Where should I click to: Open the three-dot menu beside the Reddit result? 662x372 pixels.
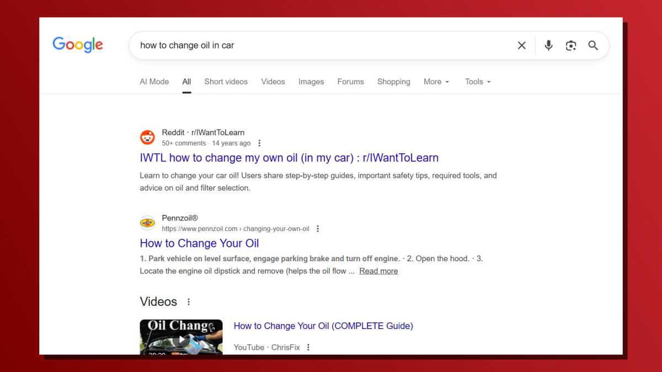point(259,143)
